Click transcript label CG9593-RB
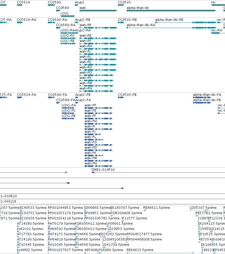The height and width of the screenshot is (254, 225). (x=127, y=20)
